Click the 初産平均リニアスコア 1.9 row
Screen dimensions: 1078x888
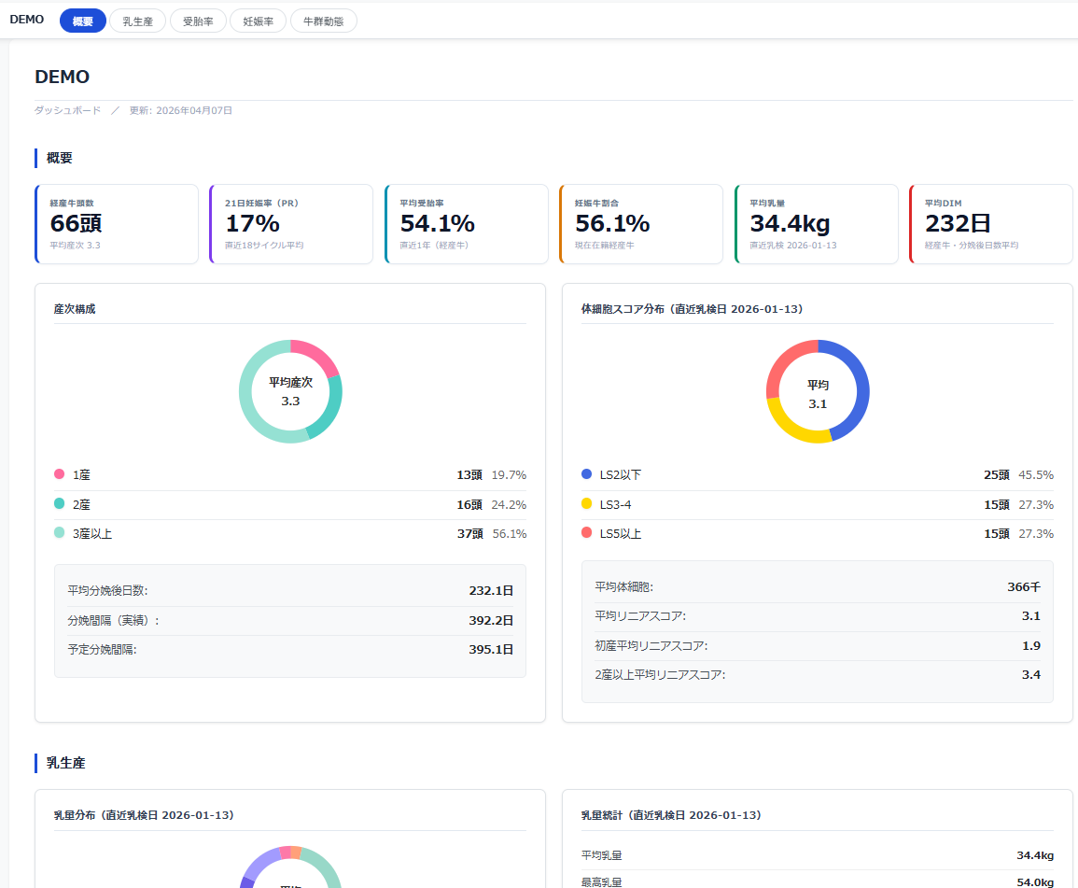(818, 646)
